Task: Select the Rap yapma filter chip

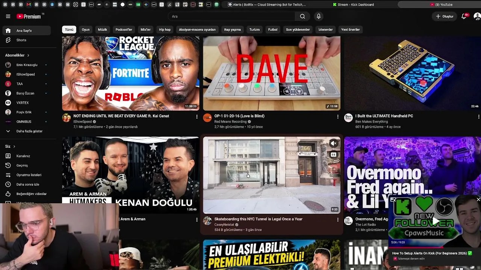Action: [232, 30]
